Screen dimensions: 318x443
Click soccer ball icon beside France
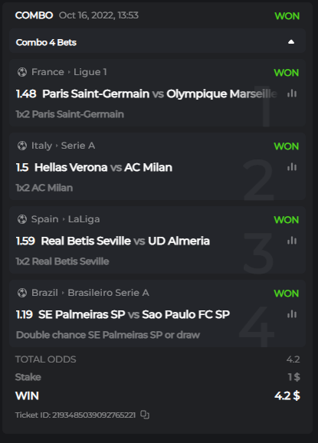[x=22, y=72]
